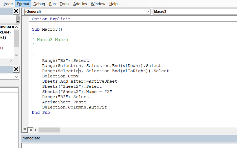Switch to Procedure View

tap(25, 130)
